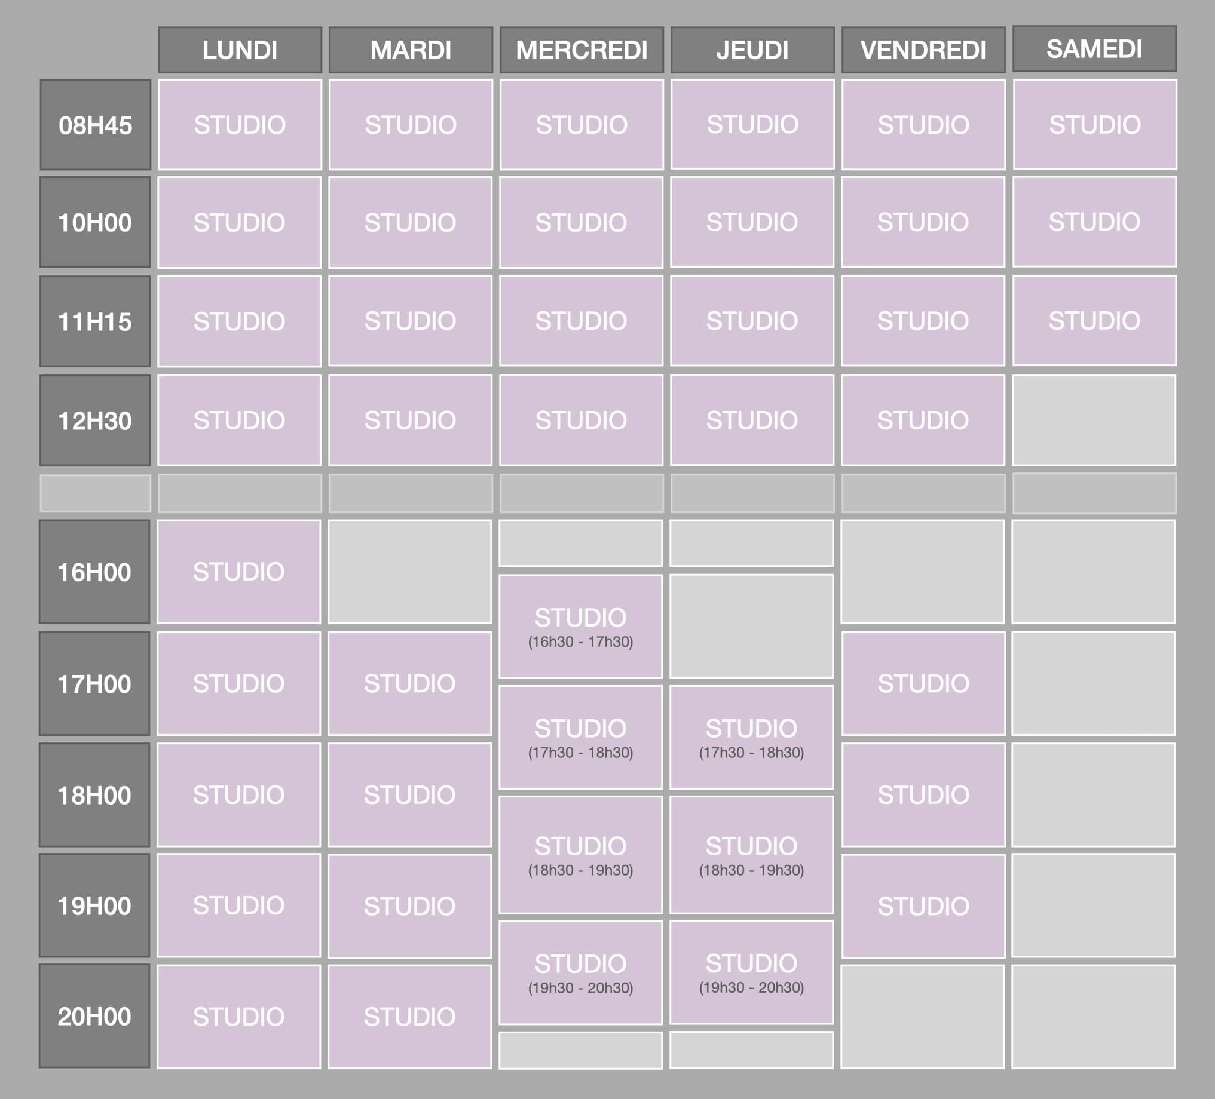Click the empty Samedi cell at 12H30
The height and width of the screenshot is (1099, 1215).
1094,420
